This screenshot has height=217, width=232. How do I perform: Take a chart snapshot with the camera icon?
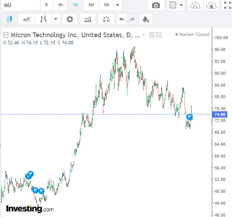156,5
